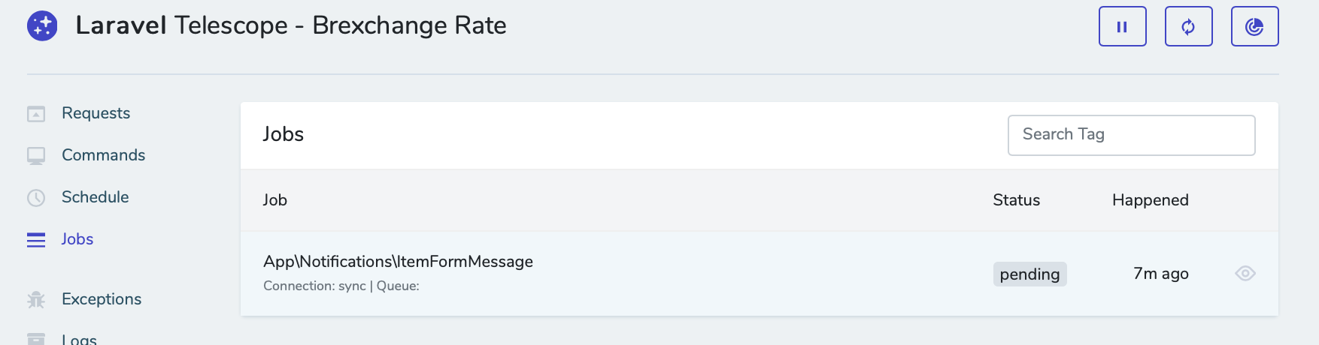The width and height of the screenshot is (1319, 345).
Task: Open the App\Notifications\ItemFormMessage job entry
Action: [398, 262]
